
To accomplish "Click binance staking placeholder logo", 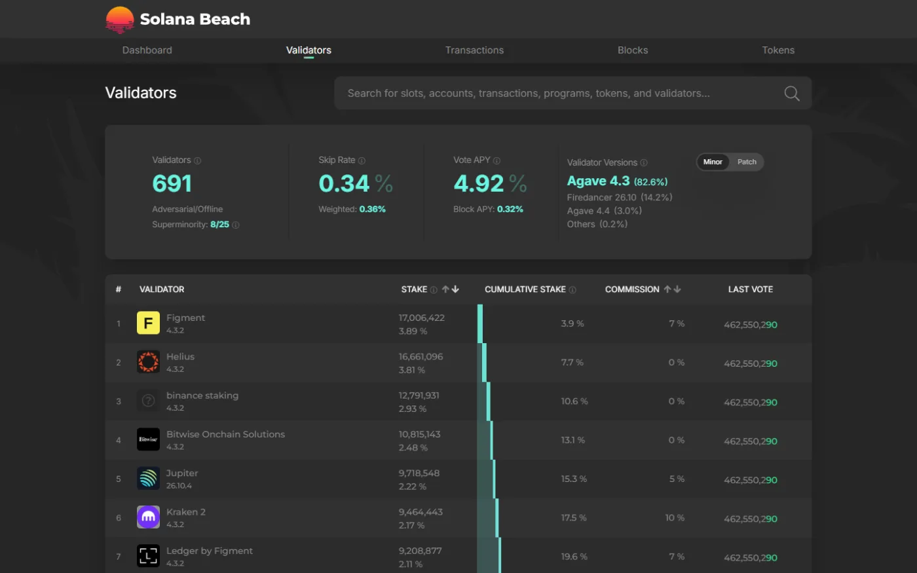I will pos(148,401).
